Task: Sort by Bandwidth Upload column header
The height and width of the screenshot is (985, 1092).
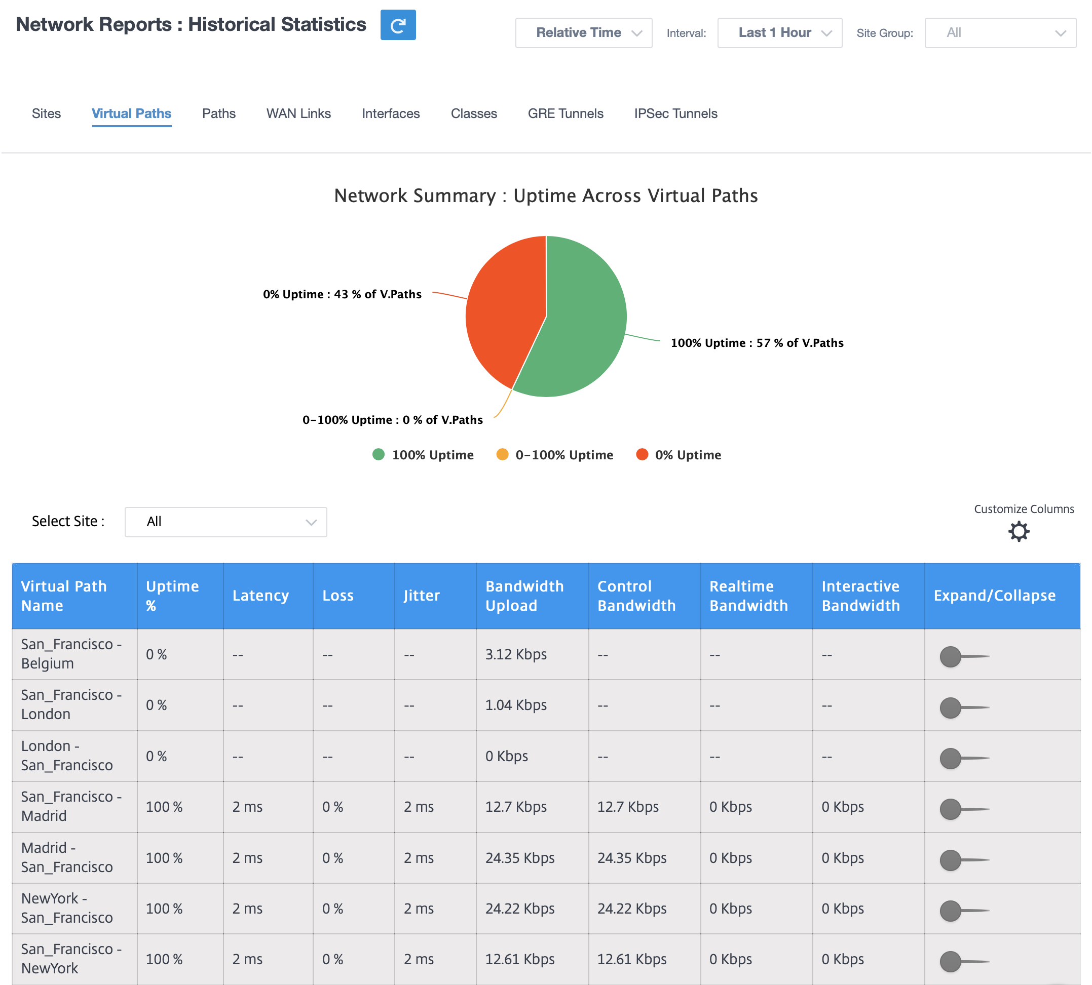Action: (x=532, y=596)
